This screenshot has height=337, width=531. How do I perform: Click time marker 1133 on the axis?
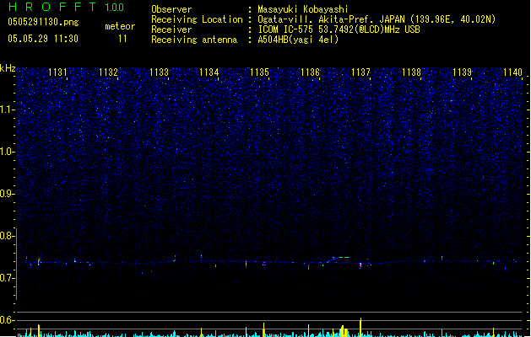(x=159, y=72)
